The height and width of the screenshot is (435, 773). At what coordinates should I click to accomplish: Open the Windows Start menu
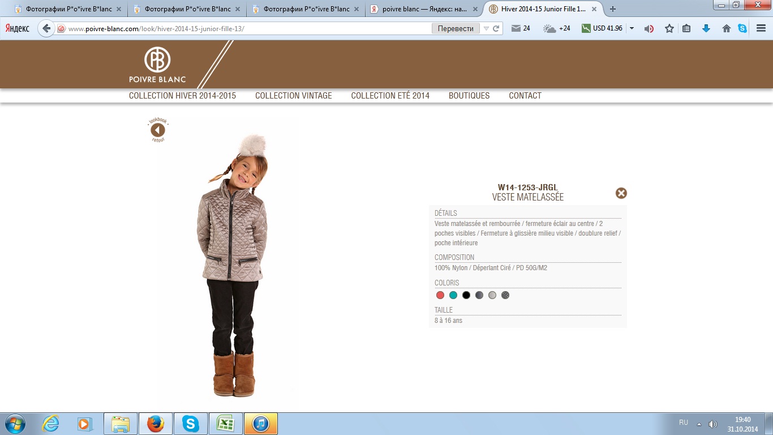click(x=14, y=424)
